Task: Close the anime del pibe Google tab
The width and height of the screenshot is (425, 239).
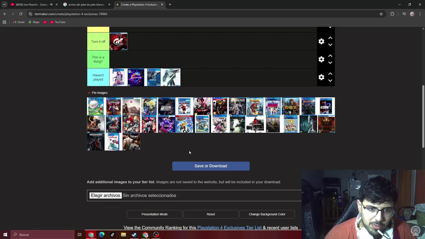Action: (x=109, y=5)
